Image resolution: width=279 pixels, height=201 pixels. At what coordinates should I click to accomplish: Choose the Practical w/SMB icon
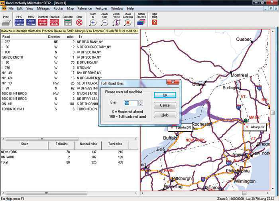(x=54, y=20)
